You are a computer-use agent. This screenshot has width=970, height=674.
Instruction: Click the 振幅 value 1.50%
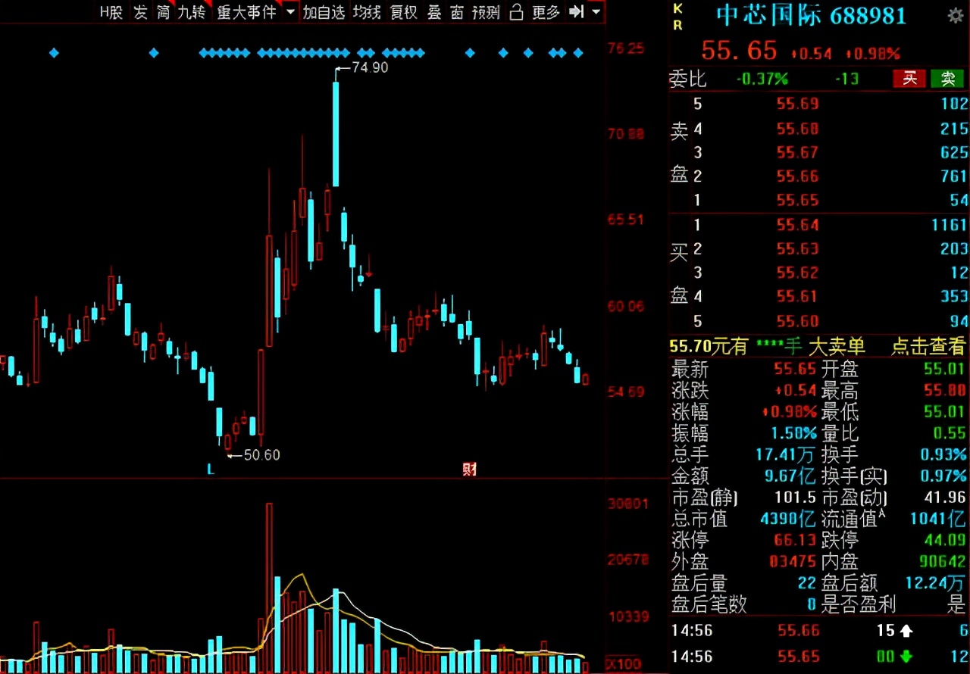(794, 433)
